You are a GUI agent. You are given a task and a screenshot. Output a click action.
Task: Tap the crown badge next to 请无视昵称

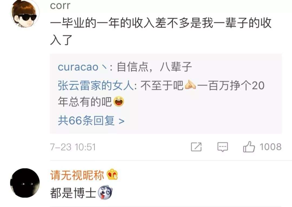[112, 175]
